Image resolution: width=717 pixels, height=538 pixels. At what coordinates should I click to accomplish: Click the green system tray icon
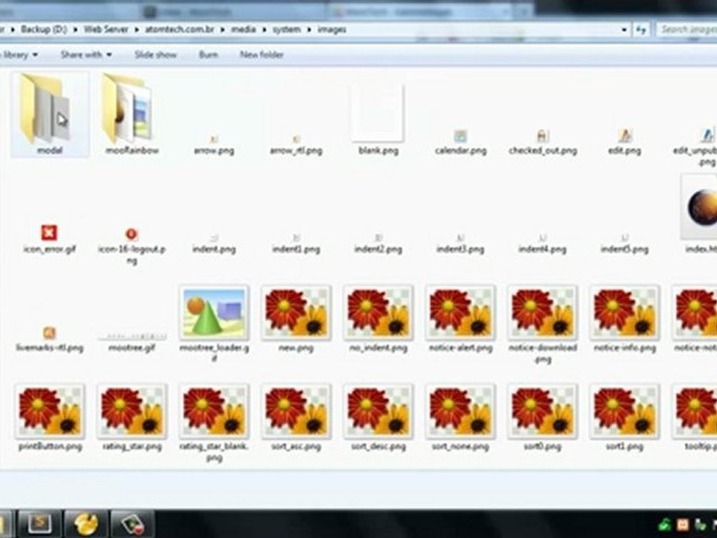[665, 525]
